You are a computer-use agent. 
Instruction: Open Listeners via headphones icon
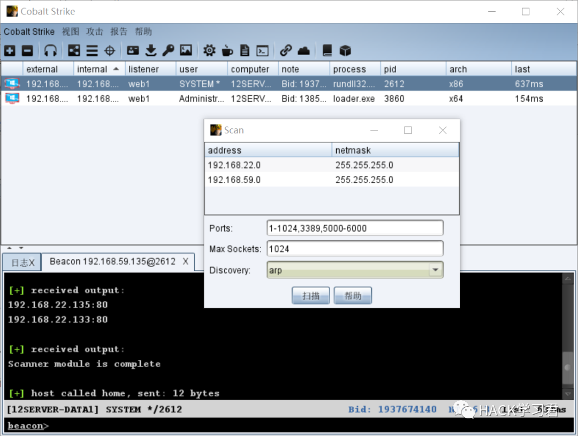(50, 50)
